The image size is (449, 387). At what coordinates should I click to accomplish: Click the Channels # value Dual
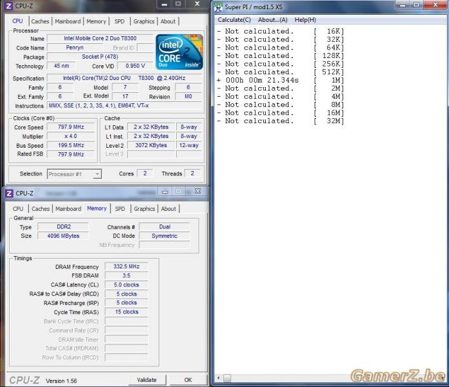[x=165, y=227]
